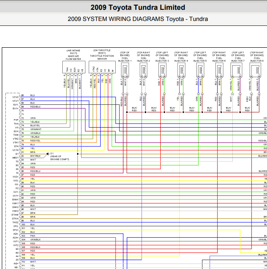267x269 pixels.
Task: Click the VV1- terminal label
Action: coord(16,192)
